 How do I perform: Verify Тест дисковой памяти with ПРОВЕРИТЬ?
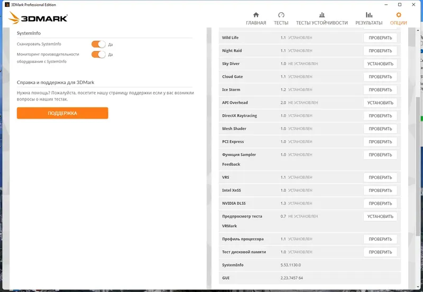click(x=380, y=252)
